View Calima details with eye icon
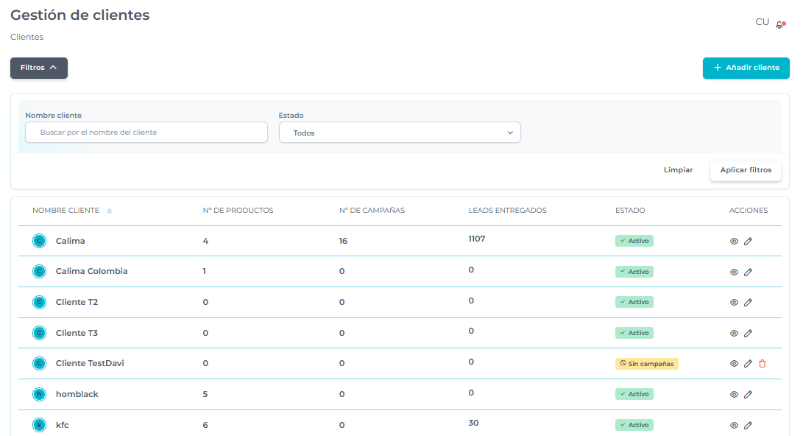The image size is (803, 436). tap(734, 241)
